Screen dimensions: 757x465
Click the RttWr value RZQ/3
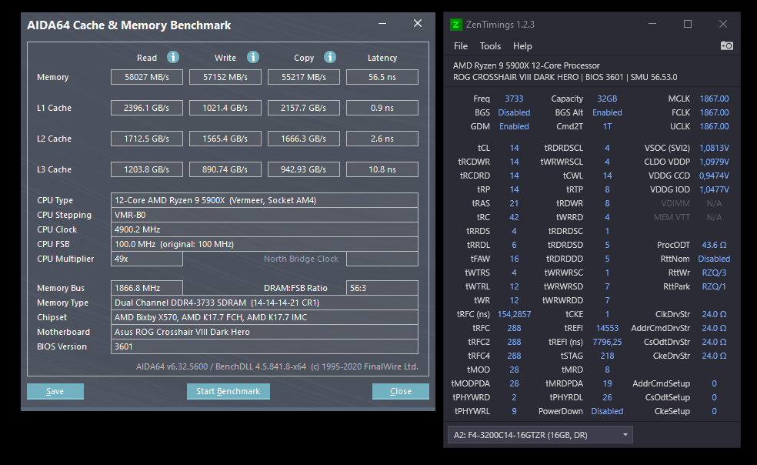(714, 273)
